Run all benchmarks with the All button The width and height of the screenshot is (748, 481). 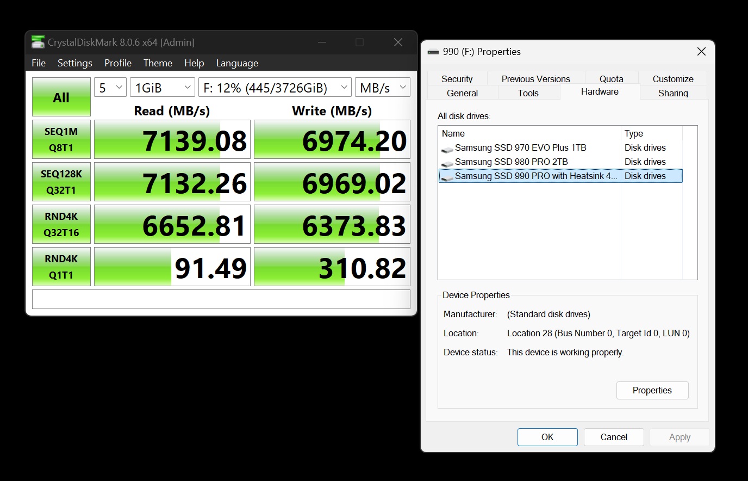(x=61, y=97)
